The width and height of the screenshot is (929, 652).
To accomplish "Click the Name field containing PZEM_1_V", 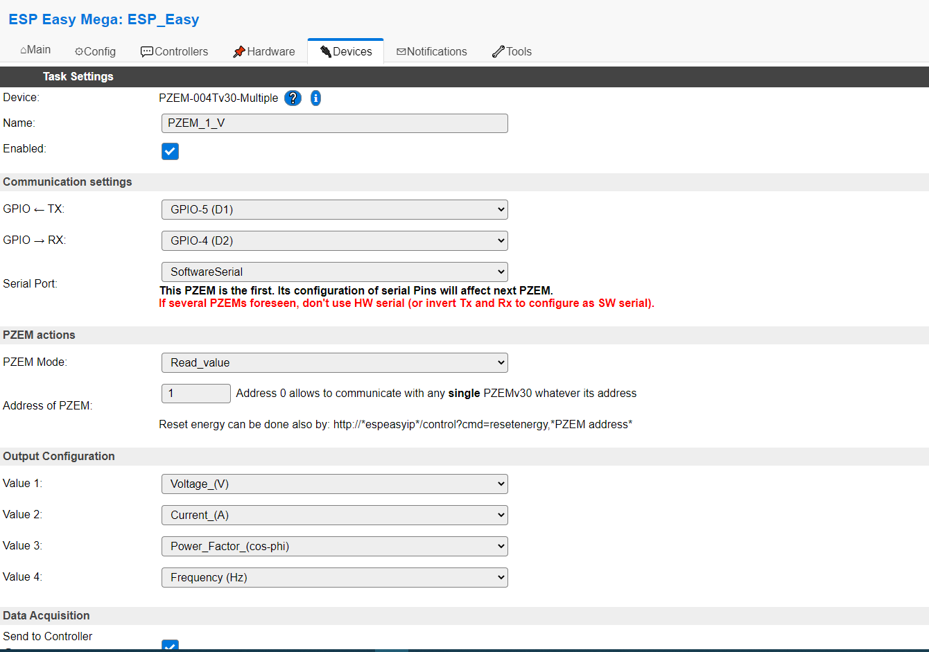I will (335, 123).
